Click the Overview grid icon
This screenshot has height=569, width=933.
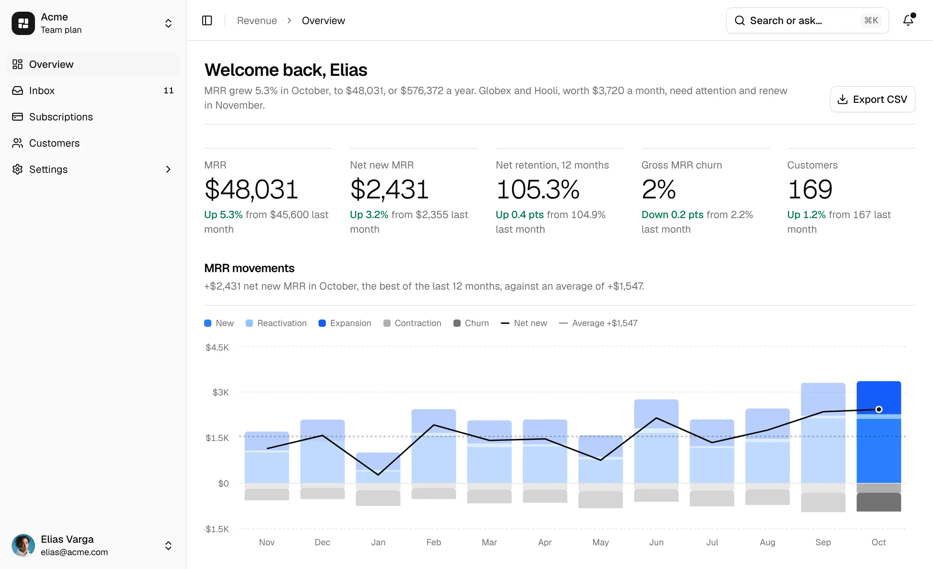point(17,64)
